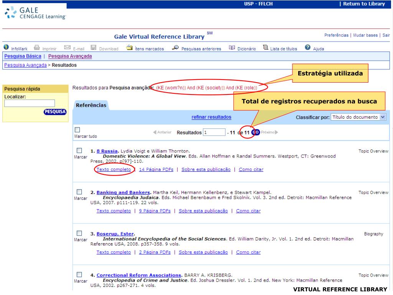This screenshot has height=295, width=393.
Task: Click the refinar resultados link
Action: click(211, 117)
